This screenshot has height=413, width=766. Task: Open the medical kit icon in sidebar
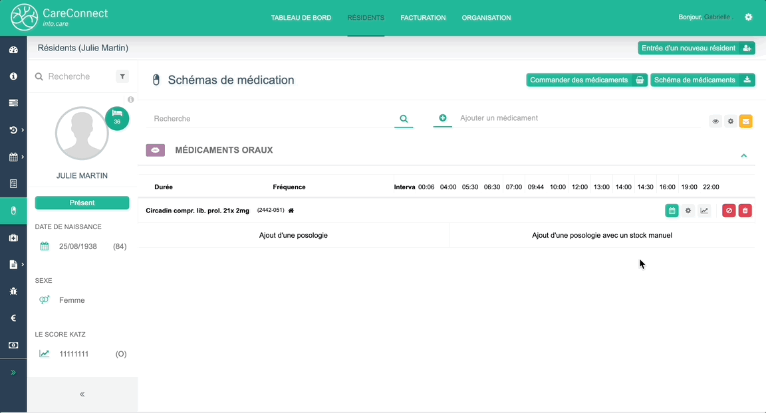pyautogui.click(x=13, y=238)
